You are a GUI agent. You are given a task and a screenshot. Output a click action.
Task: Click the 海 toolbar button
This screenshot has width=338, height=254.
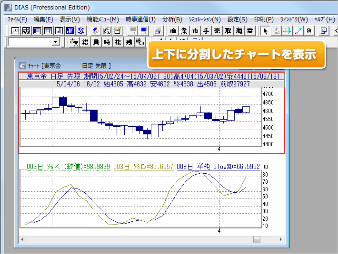[x=239, y=31]
